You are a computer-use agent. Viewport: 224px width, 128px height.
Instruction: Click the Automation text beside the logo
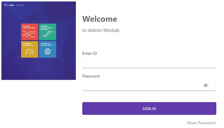tap(20, 5)
